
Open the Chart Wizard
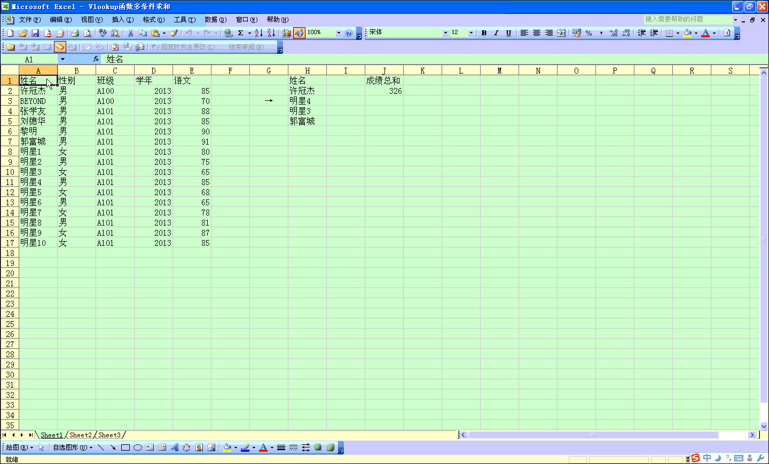click(287, 33)
